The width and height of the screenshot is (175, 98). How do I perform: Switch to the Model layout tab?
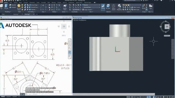coord(3,97)
